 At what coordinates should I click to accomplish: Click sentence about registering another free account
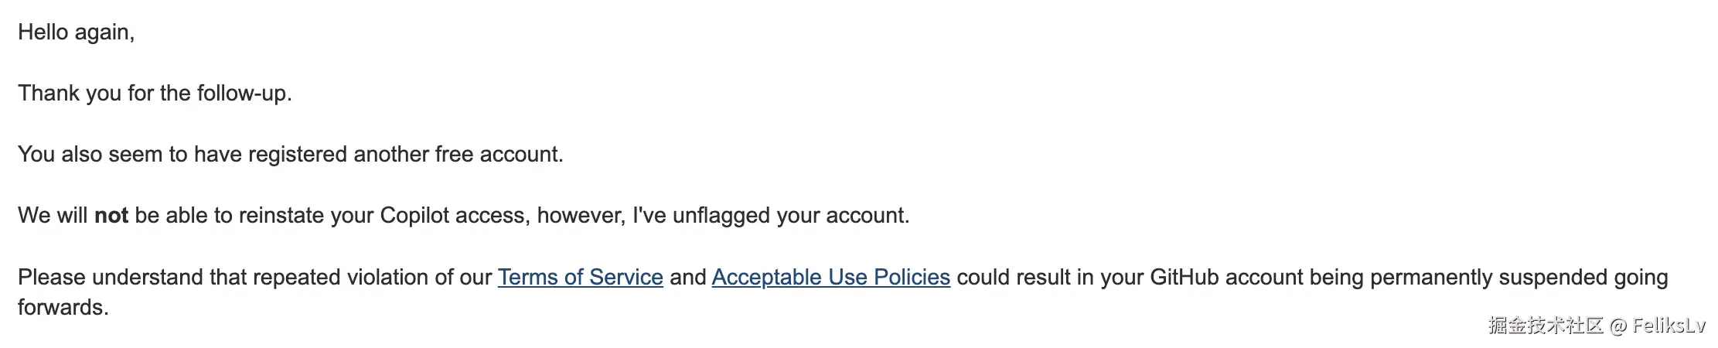point(291,155)
